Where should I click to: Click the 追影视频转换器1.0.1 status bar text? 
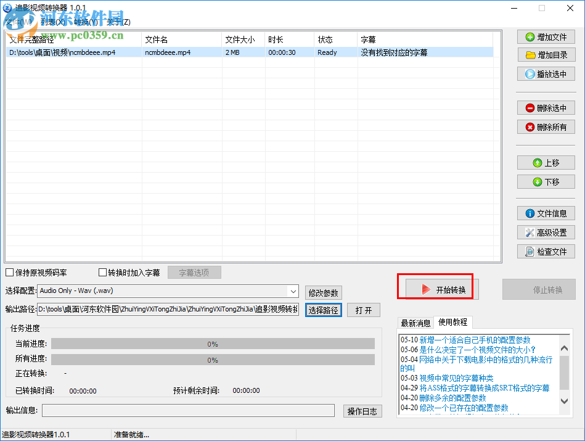point(36,435)
